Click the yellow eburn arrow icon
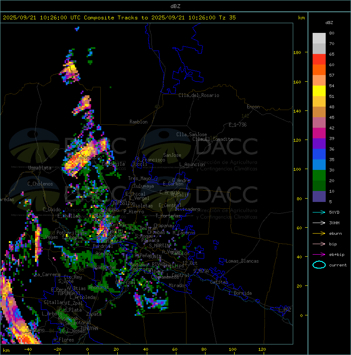Viewport: 351px width, 355px height. pyautogui.click(x=319, y=234)
